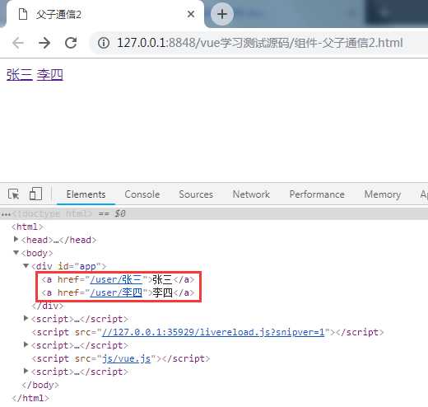
Task: Switch to the Memory tab
Action: (383, 194)
